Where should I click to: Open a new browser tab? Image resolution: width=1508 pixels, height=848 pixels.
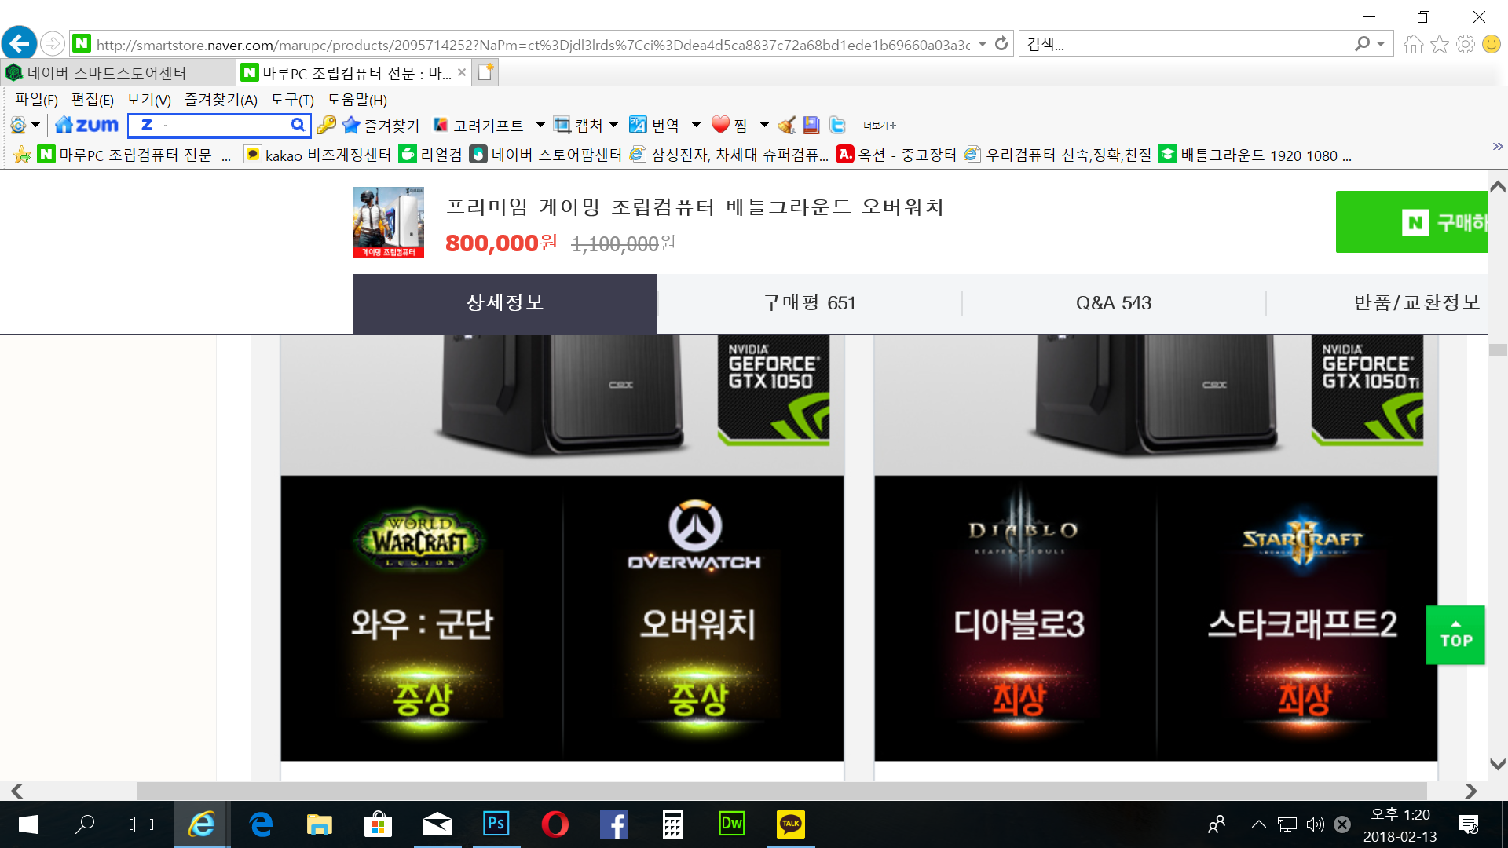[486, 72]
